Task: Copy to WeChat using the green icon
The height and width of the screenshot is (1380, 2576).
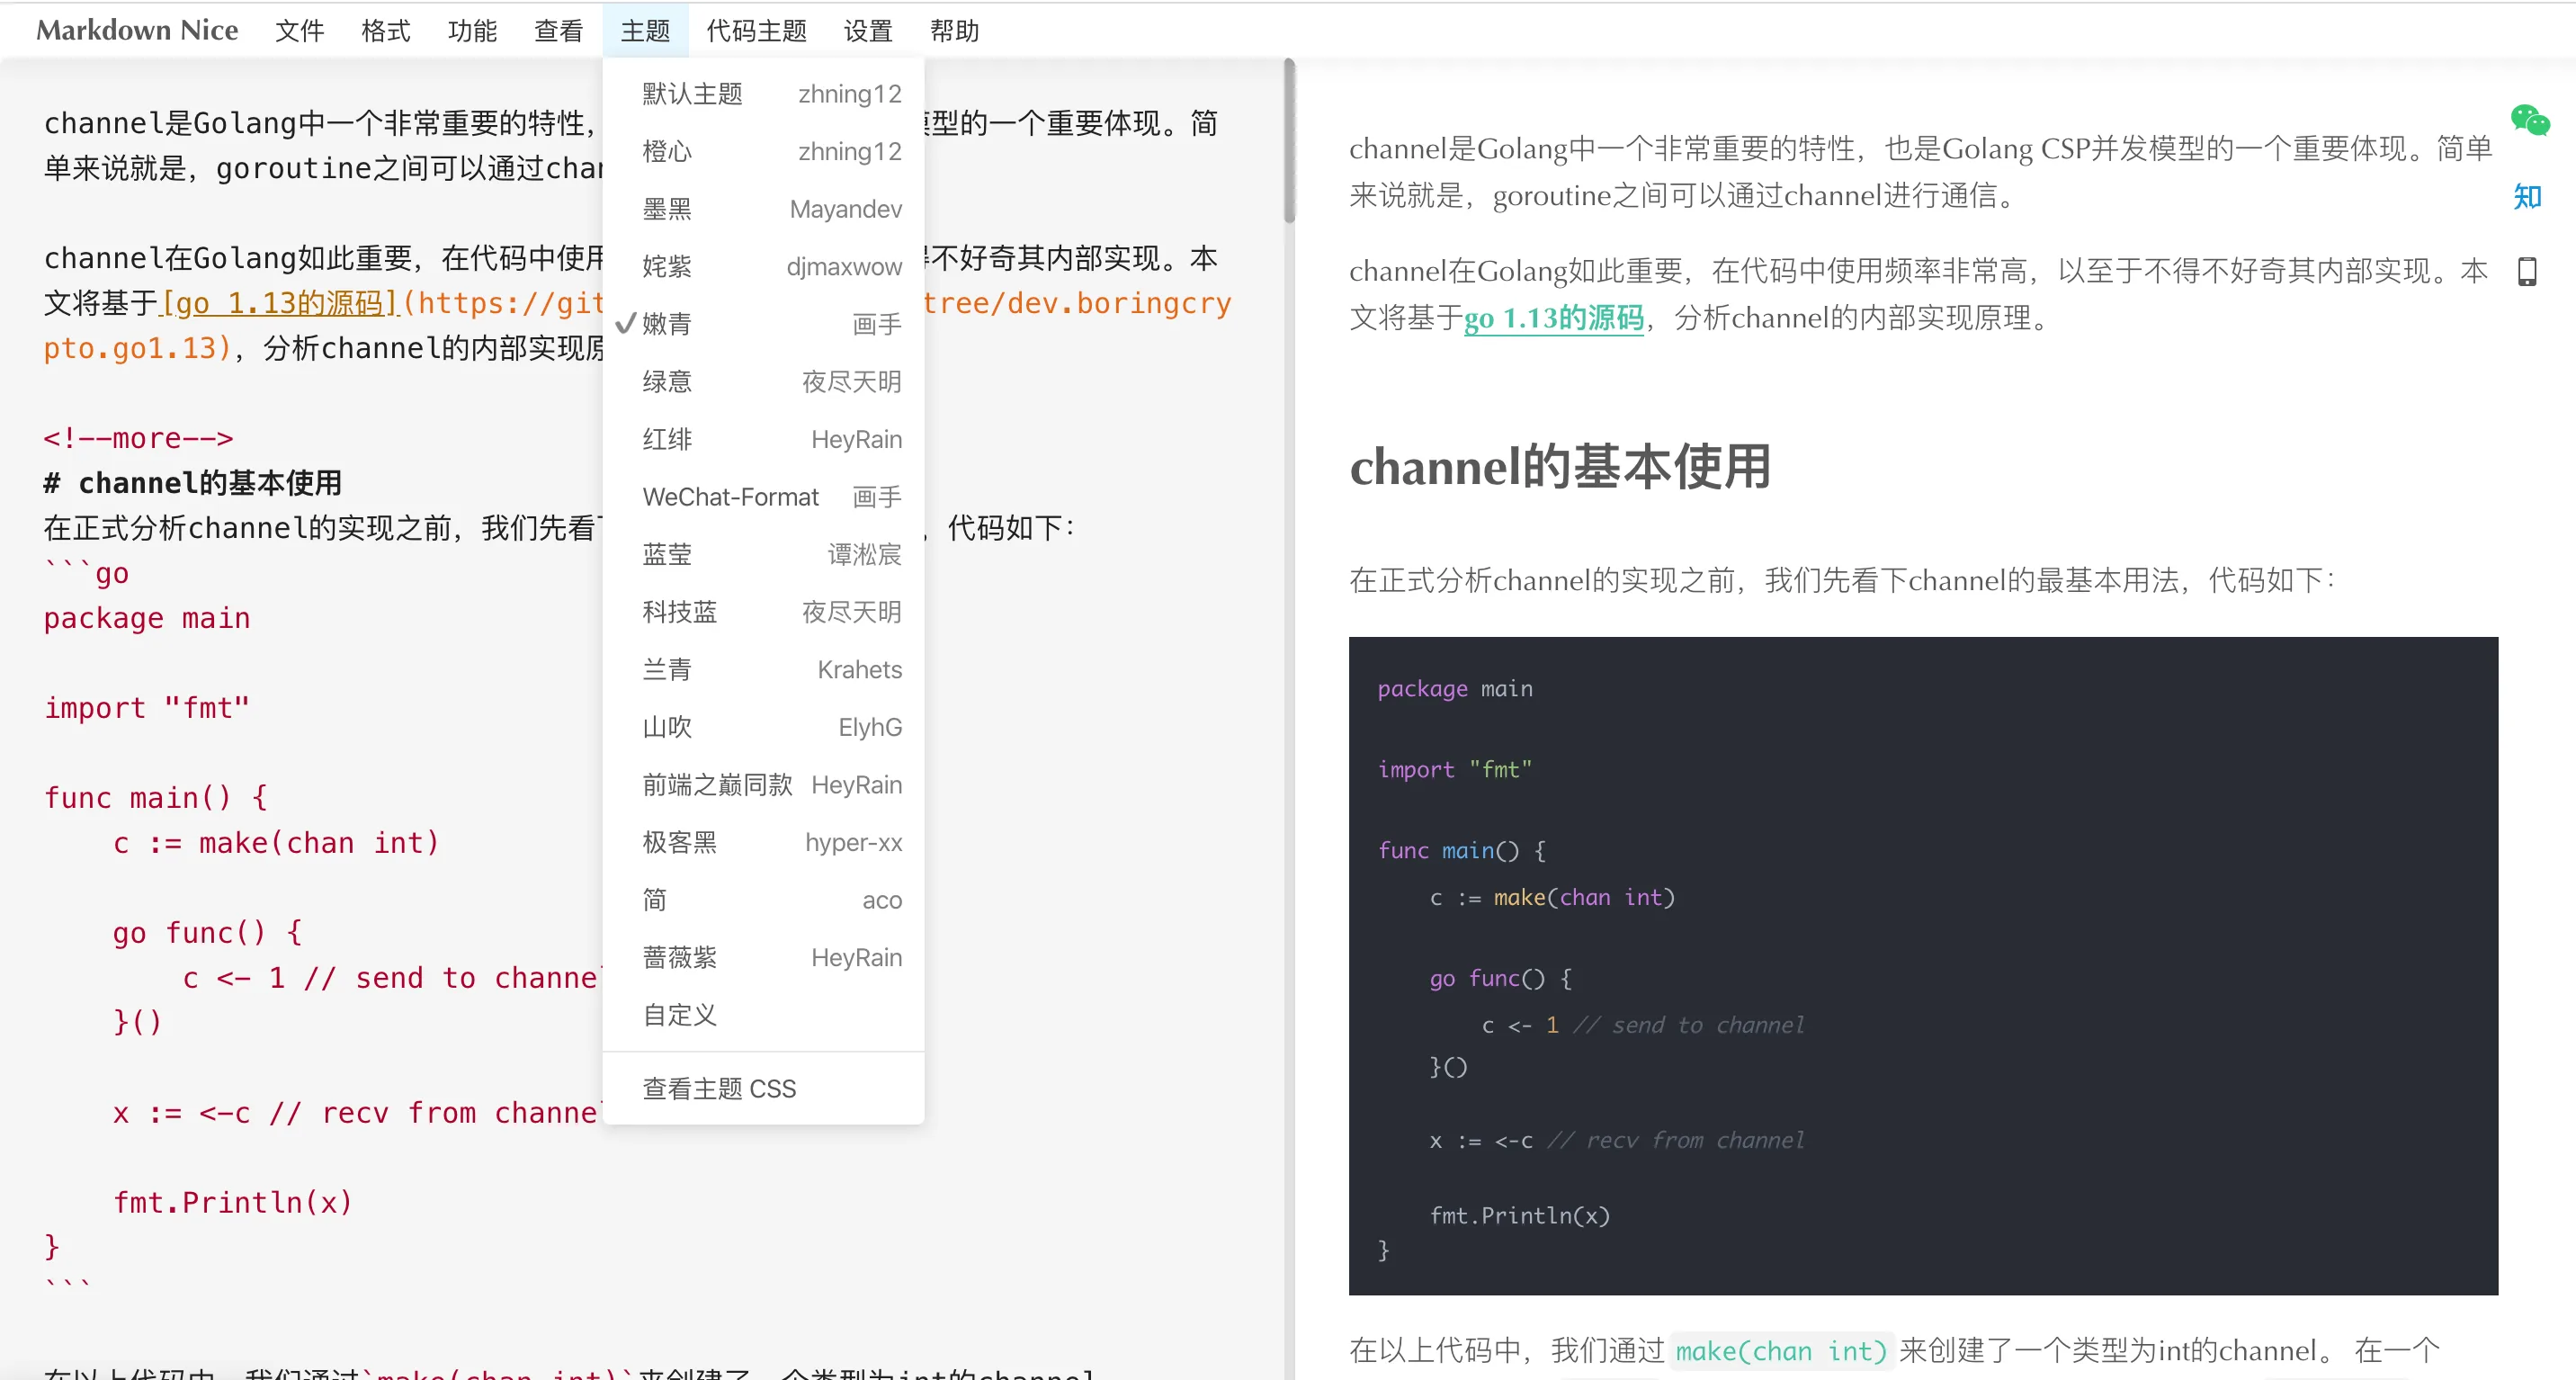Action: click(x=2529, y=121)
